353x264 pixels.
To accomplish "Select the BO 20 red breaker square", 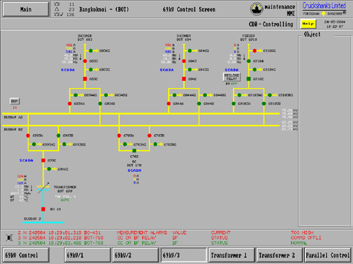I will tap(43, 209).
